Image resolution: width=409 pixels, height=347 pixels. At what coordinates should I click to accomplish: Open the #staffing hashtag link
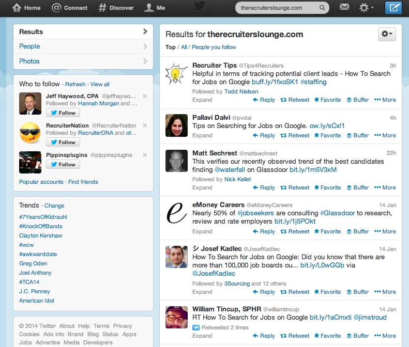click(313, 82)
